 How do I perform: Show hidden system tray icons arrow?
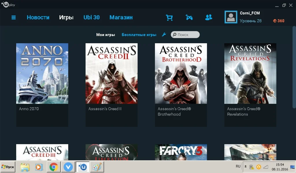245,167
